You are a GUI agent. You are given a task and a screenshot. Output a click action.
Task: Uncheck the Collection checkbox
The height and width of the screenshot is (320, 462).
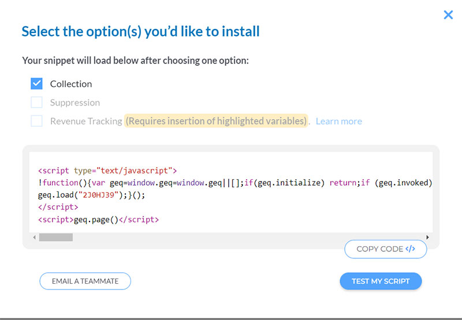click(x=37, y=84)
